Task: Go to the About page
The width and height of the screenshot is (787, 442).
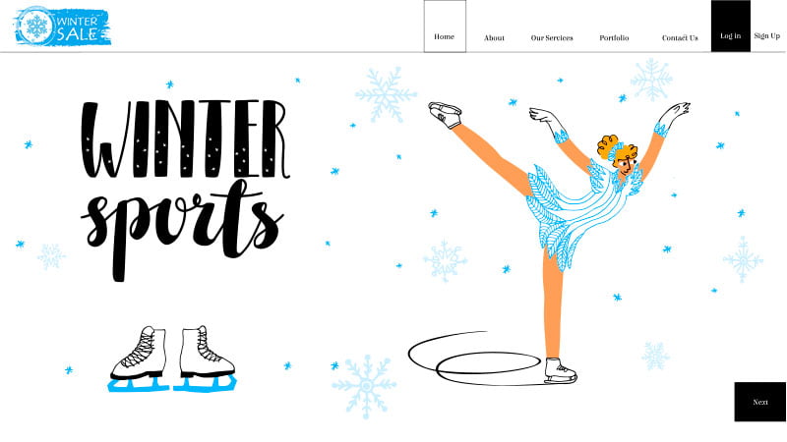Action: [494, 37]
